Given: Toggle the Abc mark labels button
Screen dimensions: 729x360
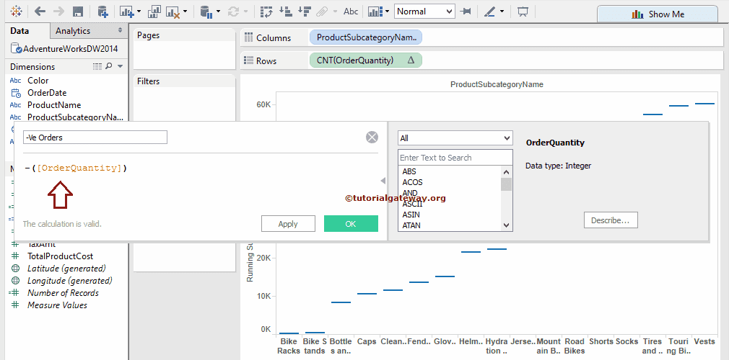Looking at the screenshot, I should 351,12.
